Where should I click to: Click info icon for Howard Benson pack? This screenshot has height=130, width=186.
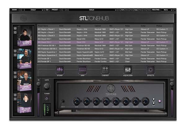15,28
